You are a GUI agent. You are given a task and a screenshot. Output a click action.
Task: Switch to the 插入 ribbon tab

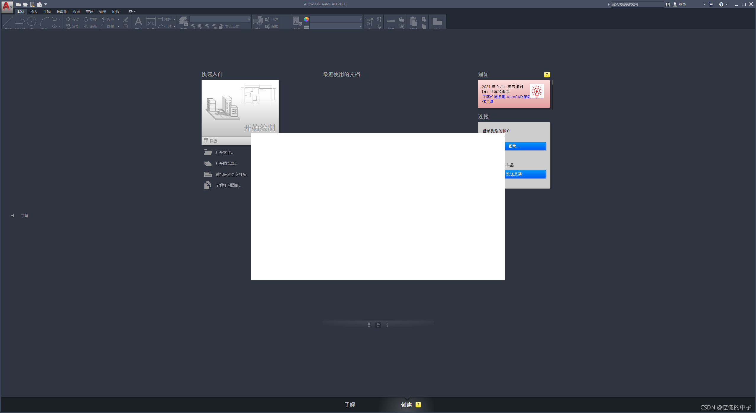pos(34,12)
